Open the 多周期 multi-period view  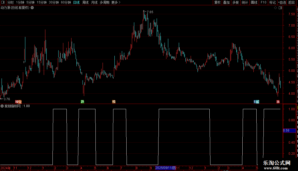point(104,2)
